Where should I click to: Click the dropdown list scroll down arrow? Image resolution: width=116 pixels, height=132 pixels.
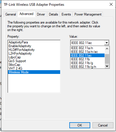pyautogui.click(x=107, y=66)
